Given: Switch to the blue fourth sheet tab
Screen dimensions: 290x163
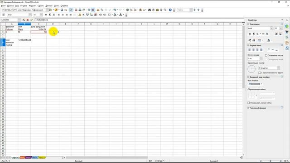Looking at the screenshot, I should (34, 158).
